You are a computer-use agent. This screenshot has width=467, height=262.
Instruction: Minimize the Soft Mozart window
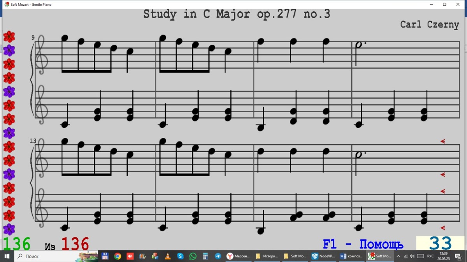coord(432,5)
